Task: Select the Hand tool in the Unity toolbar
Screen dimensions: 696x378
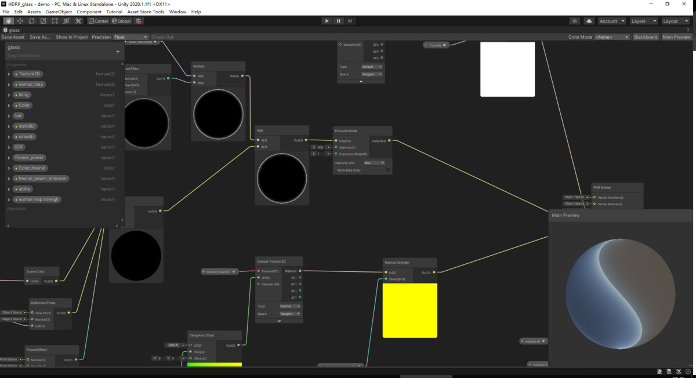Action: tap(8, 20)
